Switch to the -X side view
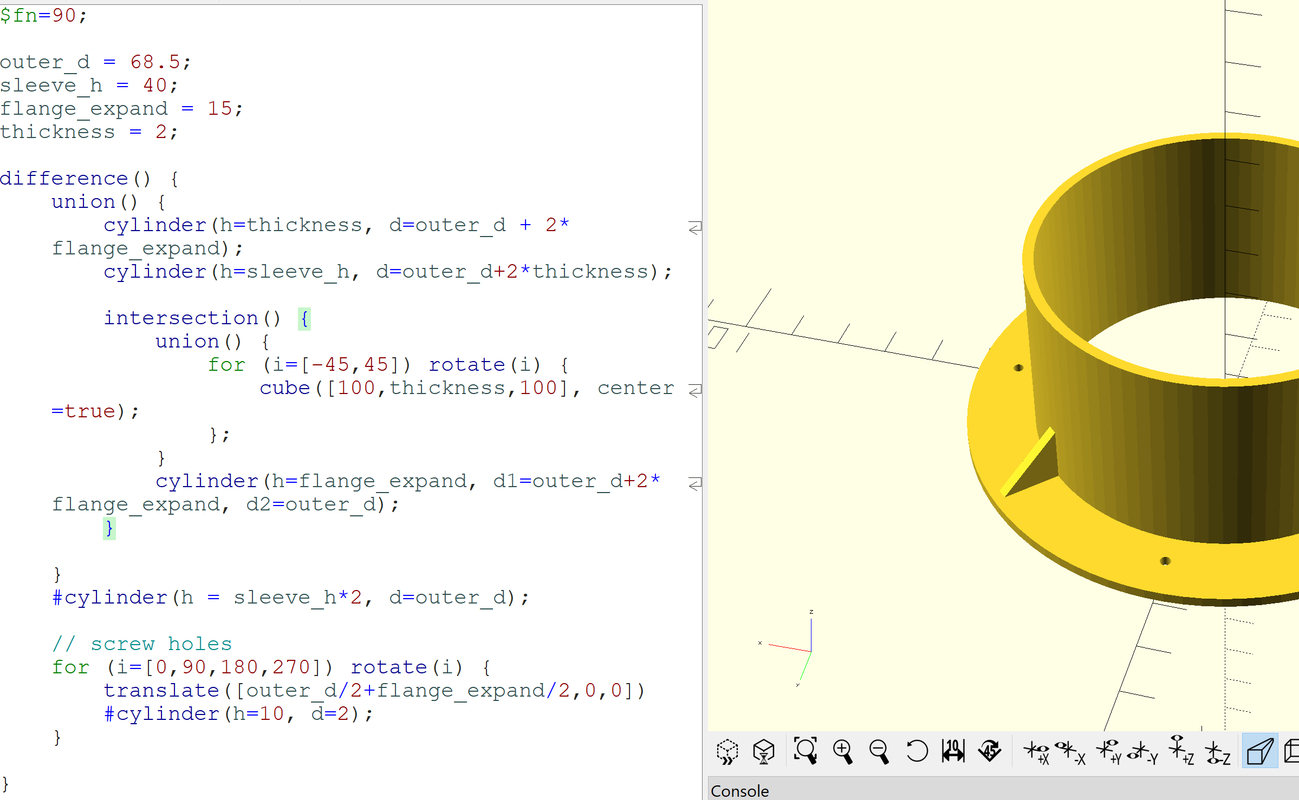The height and width of the screenshot is (800, 1299). click(x=1070, y=752)
